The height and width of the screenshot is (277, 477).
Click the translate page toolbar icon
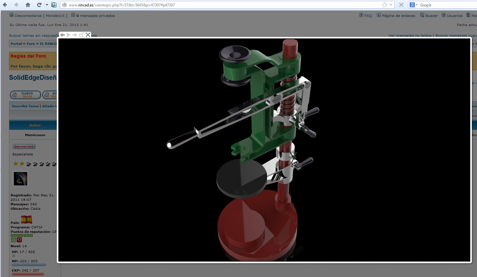point(54,5)
